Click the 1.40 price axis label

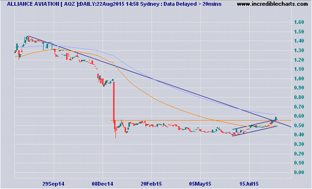[299, 41]
